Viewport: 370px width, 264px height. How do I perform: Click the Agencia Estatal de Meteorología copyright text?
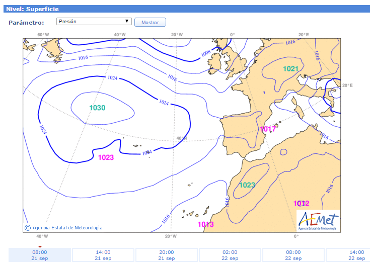(67, 228)
